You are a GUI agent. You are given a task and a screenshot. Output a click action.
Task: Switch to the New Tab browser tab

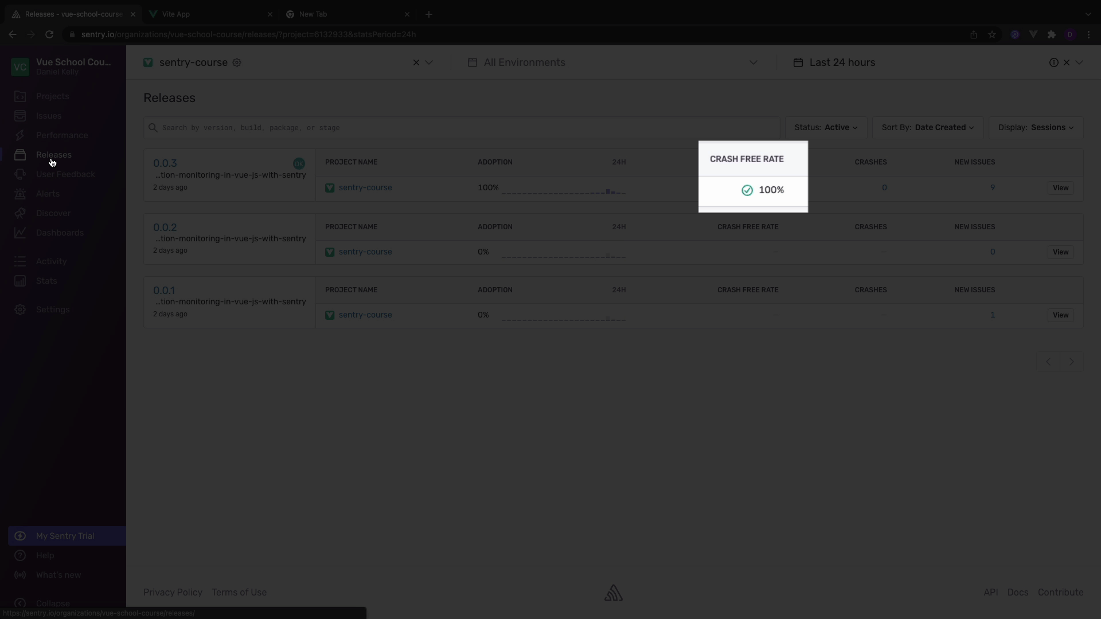tap(348, 14)
